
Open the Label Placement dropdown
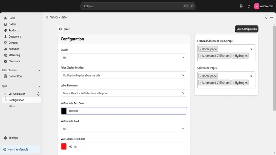tap(124, 93)
